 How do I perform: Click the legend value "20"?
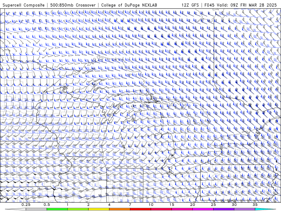192,205
